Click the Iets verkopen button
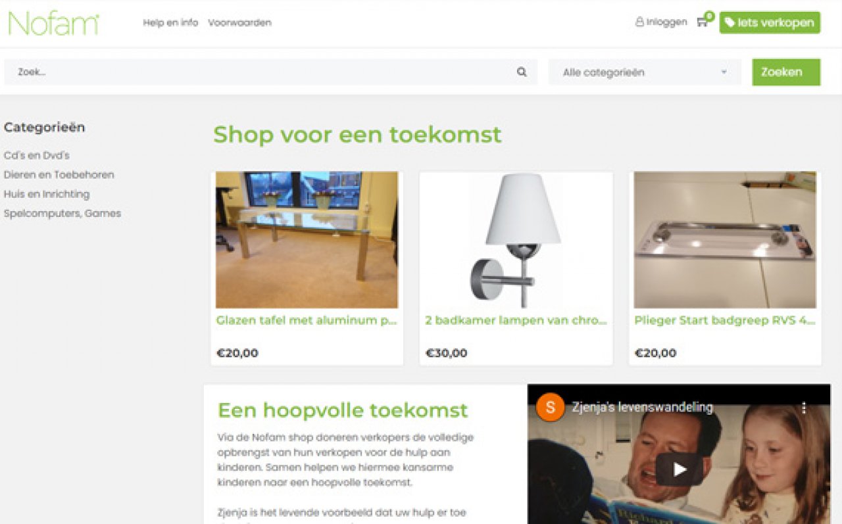The width and height of the screenshot is (842, 524). tap(770, 22)
